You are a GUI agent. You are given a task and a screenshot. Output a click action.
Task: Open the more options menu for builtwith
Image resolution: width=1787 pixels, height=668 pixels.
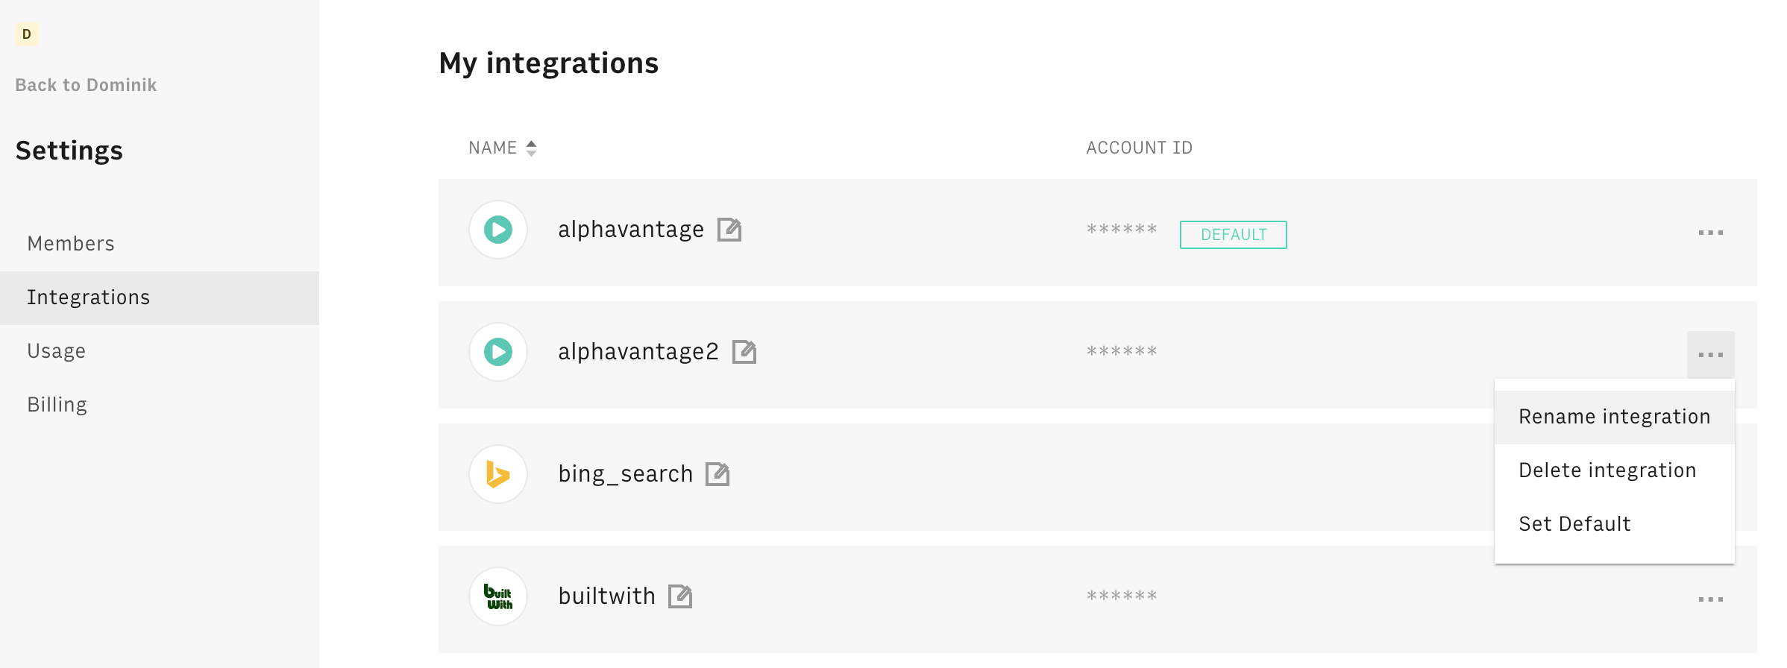pyautogui.click(x=1710, y=599)
